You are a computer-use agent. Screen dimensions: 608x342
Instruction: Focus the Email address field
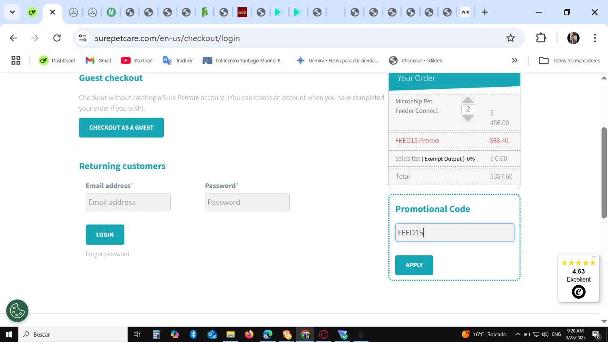(x=128, y=202)
